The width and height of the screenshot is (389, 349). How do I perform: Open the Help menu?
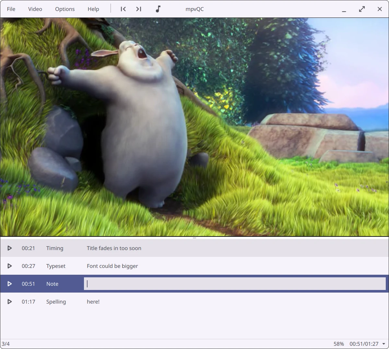click(93, 9)
